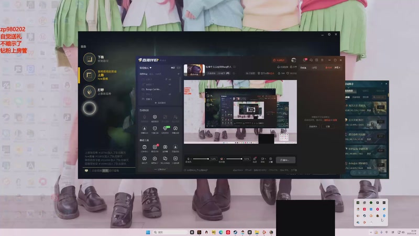Image resolution: width=419 pixels, height=236 pixels.
Task: Select the 下路 role slot in League client
Action: click(96, 59)
